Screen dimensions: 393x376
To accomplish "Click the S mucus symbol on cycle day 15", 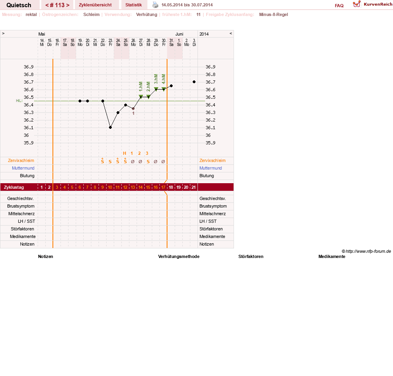I will tap(148, 162).
